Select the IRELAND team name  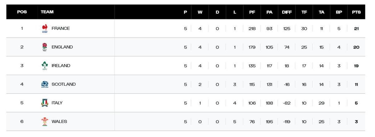61,66
